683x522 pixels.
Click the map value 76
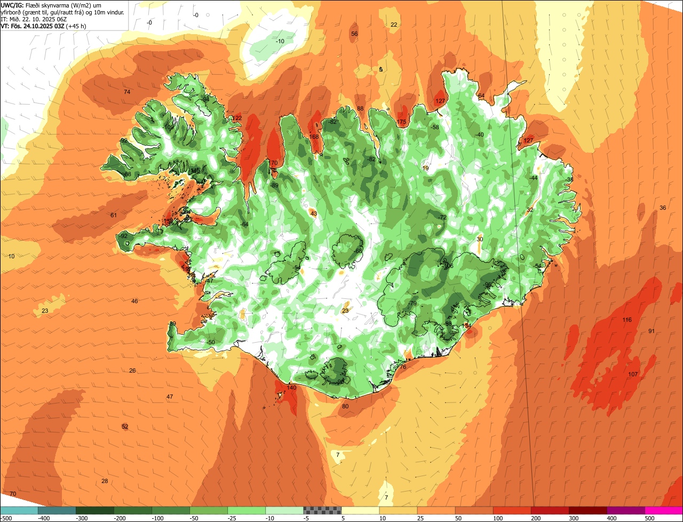403,367
